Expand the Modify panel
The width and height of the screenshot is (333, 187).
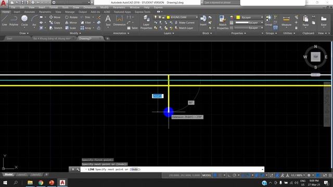click(75, 33)
